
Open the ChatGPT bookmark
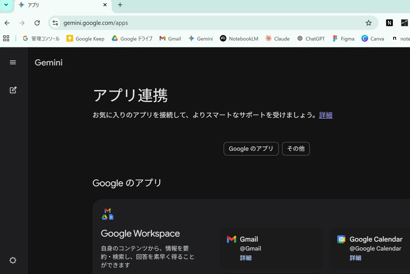(311, 39)
